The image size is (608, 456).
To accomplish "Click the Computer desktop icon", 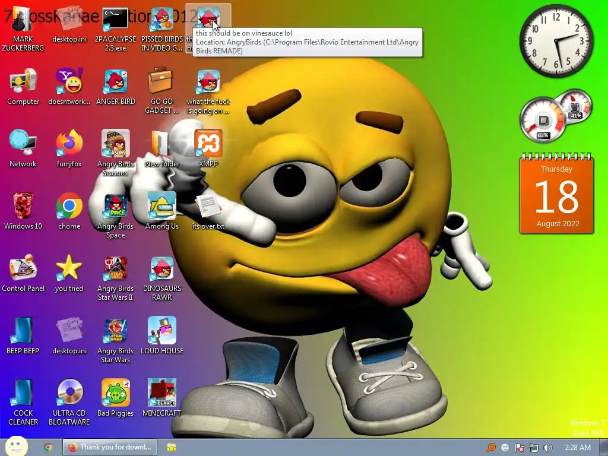I will click(23, 87).
